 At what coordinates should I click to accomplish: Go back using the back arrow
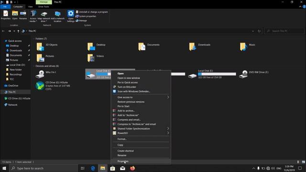3,31
